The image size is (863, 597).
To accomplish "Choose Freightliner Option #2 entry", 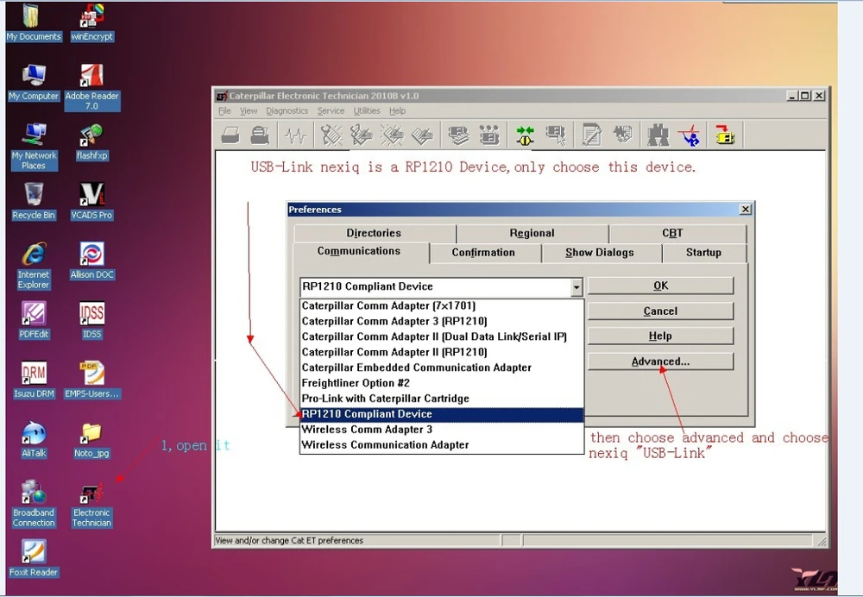I will coord(441,382).
